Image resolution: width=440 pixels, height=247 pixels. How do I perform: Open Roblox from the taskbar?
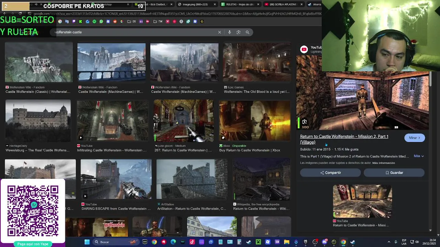click(x=267, y=242)
